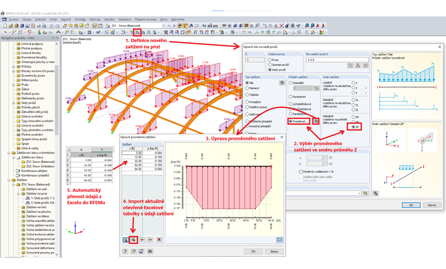Enable the Poměrná vzdálenost v % checkbox
Viewport: 446px width, 269px height.
pos(300,172)
